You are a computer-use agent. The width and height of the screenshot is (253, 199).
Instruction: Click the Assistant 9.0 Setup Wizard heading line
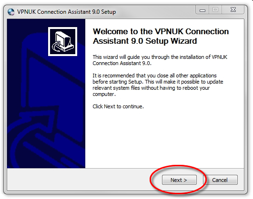coord(145,41)
